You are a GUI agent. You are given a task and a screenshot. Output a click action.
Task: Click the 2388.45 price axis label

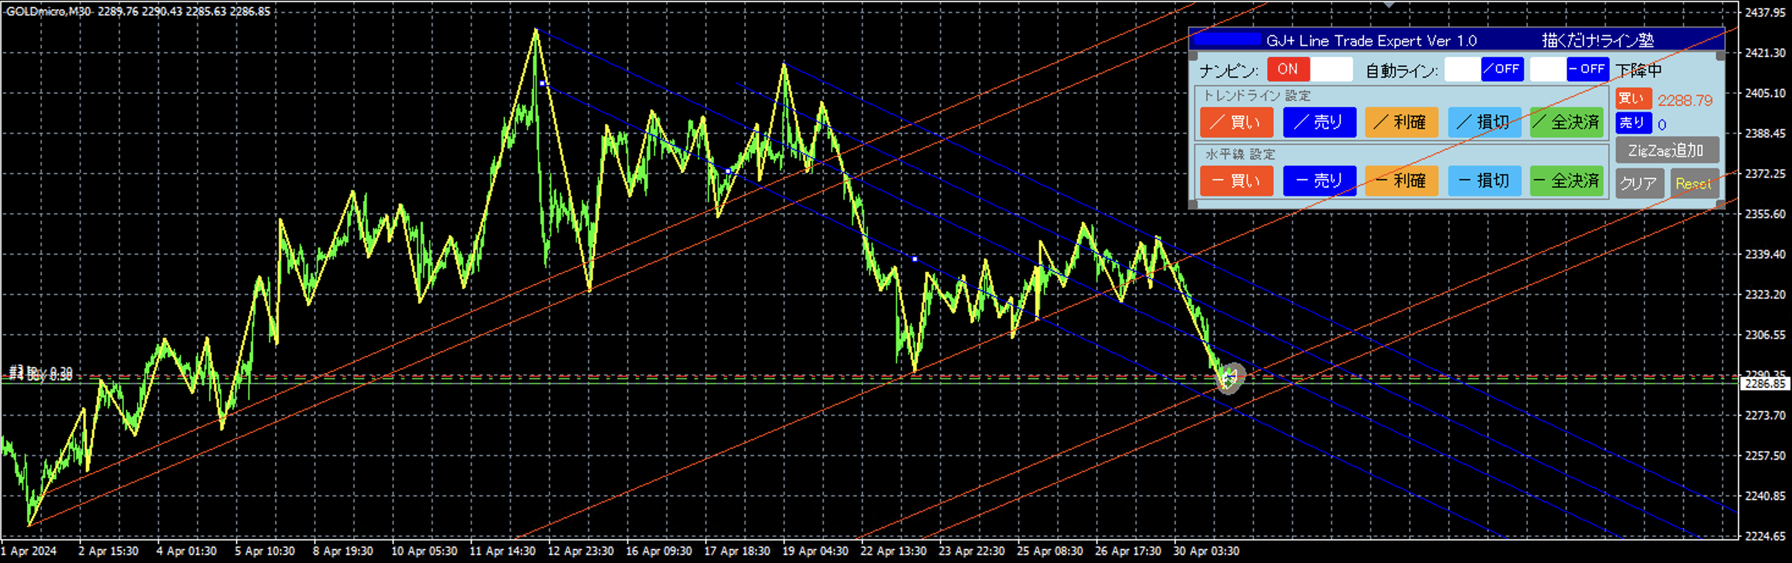coord(1765,134)
